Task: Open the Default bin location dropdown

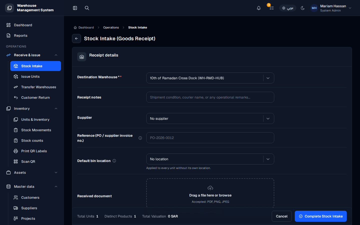Action: tap(210, 159)
